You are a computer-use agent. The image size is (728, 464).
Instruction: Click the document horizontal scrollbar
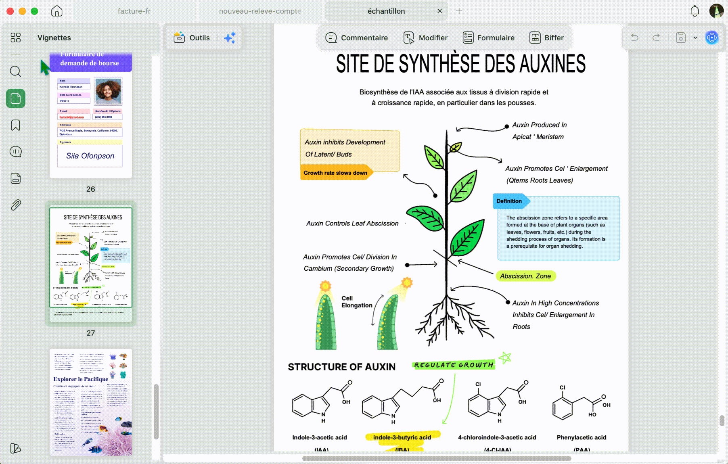437,458
